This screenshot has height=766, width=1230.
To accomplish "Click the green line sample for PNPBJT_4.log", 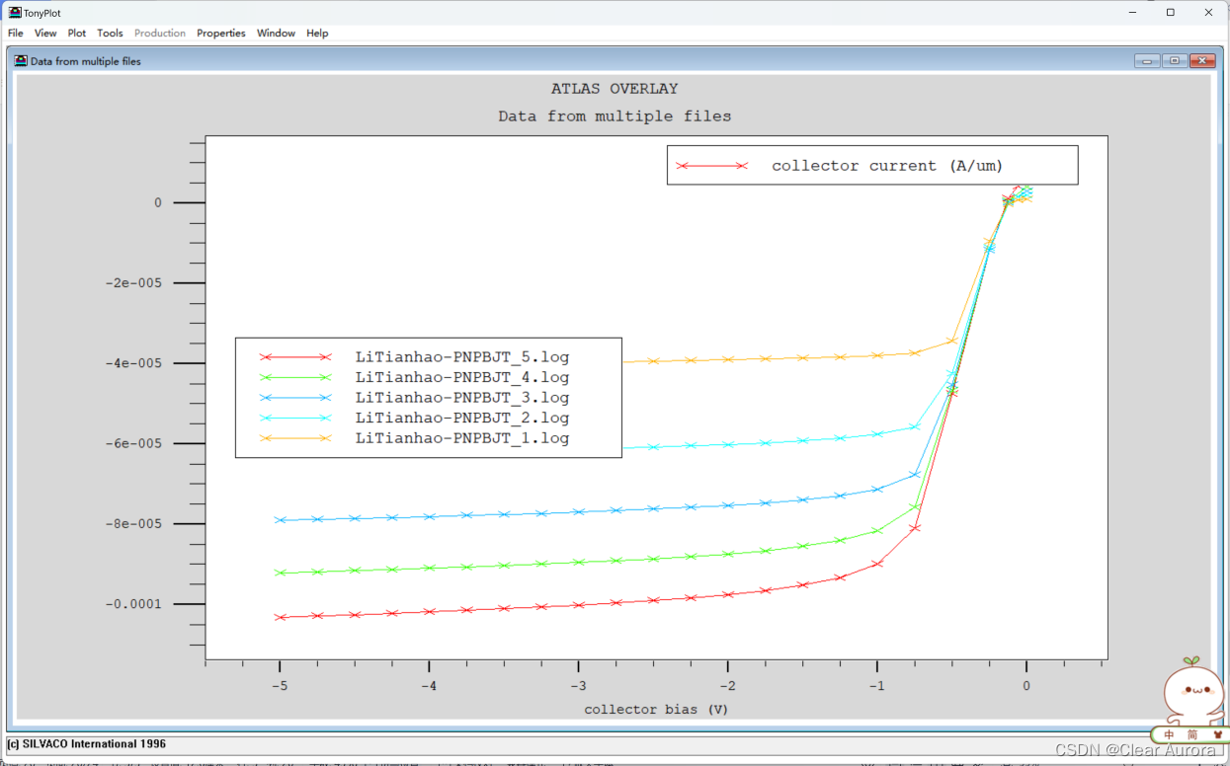I will pos(294,377).
